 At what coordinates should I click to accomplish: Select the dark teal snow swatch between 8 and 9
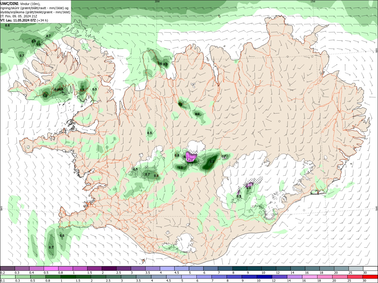pyautogui.click(x=240, y=268)
